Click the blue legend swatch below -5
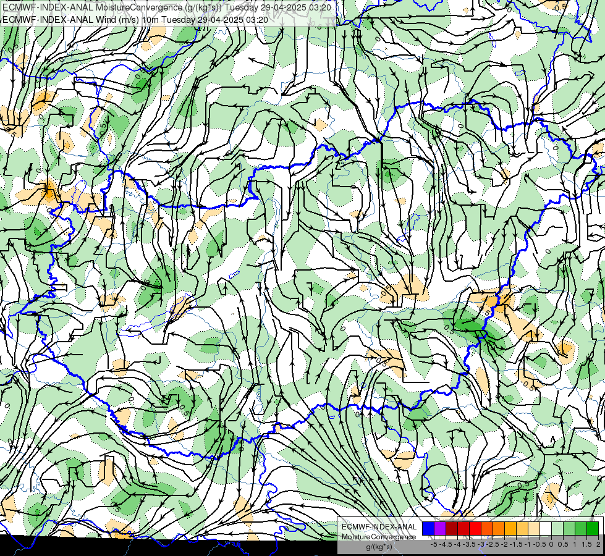Screen dimensions: 605x556 pyautogui.click(x=428, y=528)
